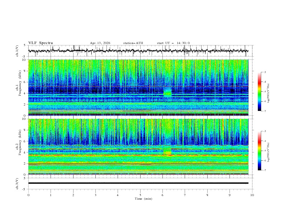Screen dimensions: 284x219
Task: Click the red 3.5 kHz band in ch.2 spectrogram
Action: [138, 155]
